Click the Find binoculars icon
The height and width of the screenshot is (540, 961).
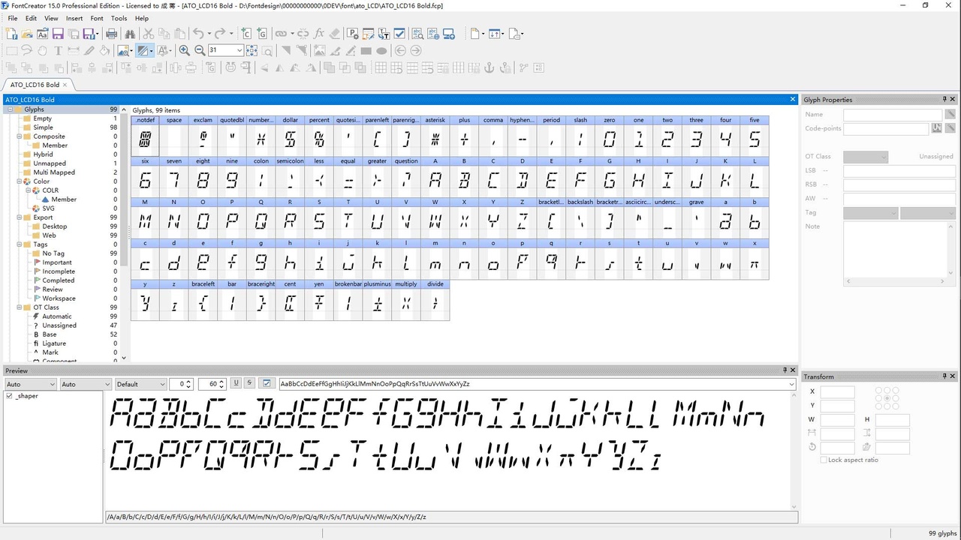[130, 33]
